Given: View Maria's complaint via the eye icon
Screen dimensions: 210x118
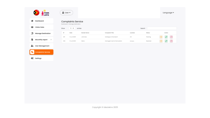Looking at the screenshot, I should (x=161, y=41).
